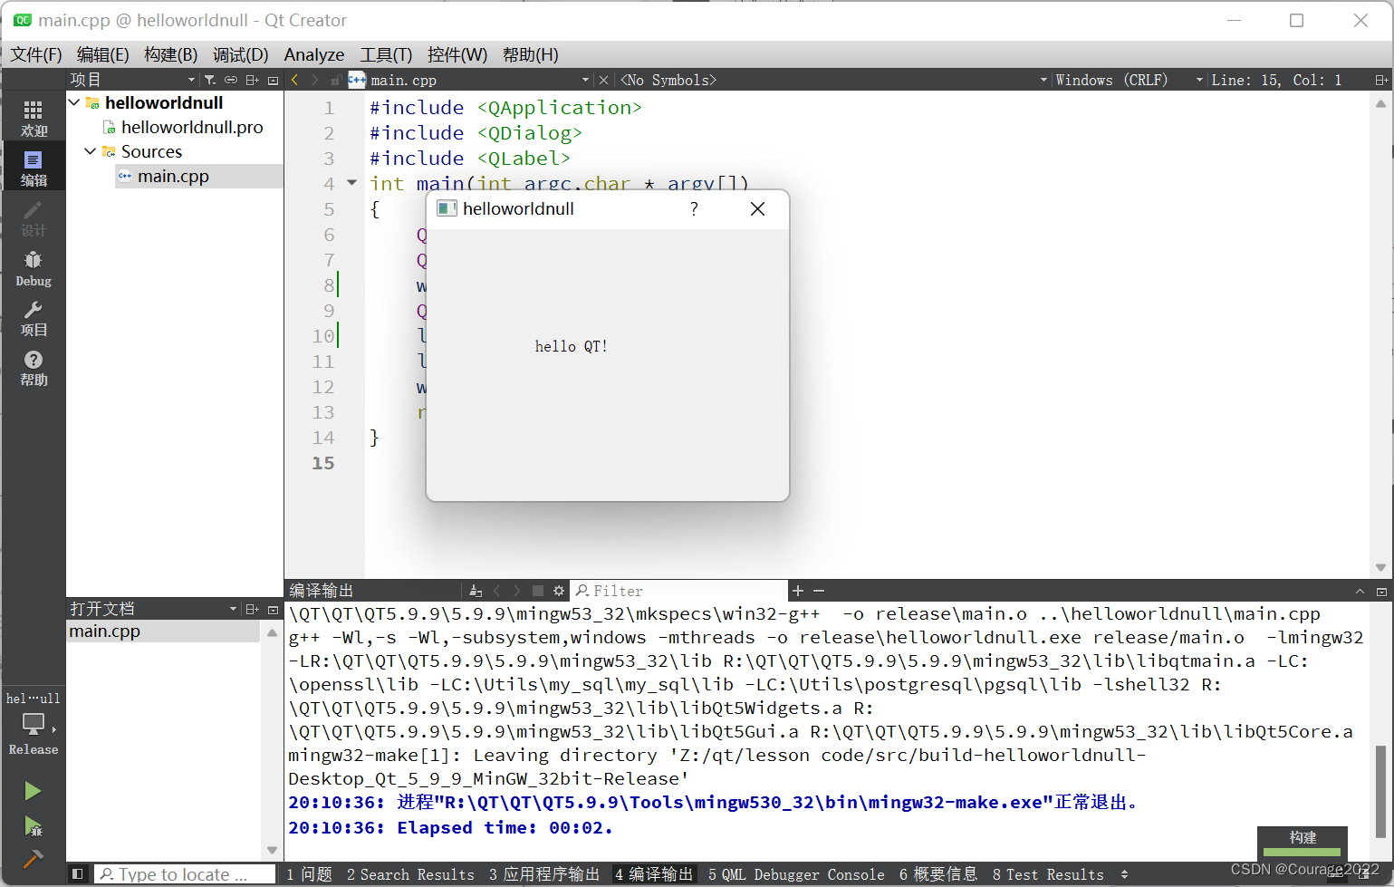Switch to 5 QML Debugger Console tab
This screenshot has height=887, width=1394.
796,874
